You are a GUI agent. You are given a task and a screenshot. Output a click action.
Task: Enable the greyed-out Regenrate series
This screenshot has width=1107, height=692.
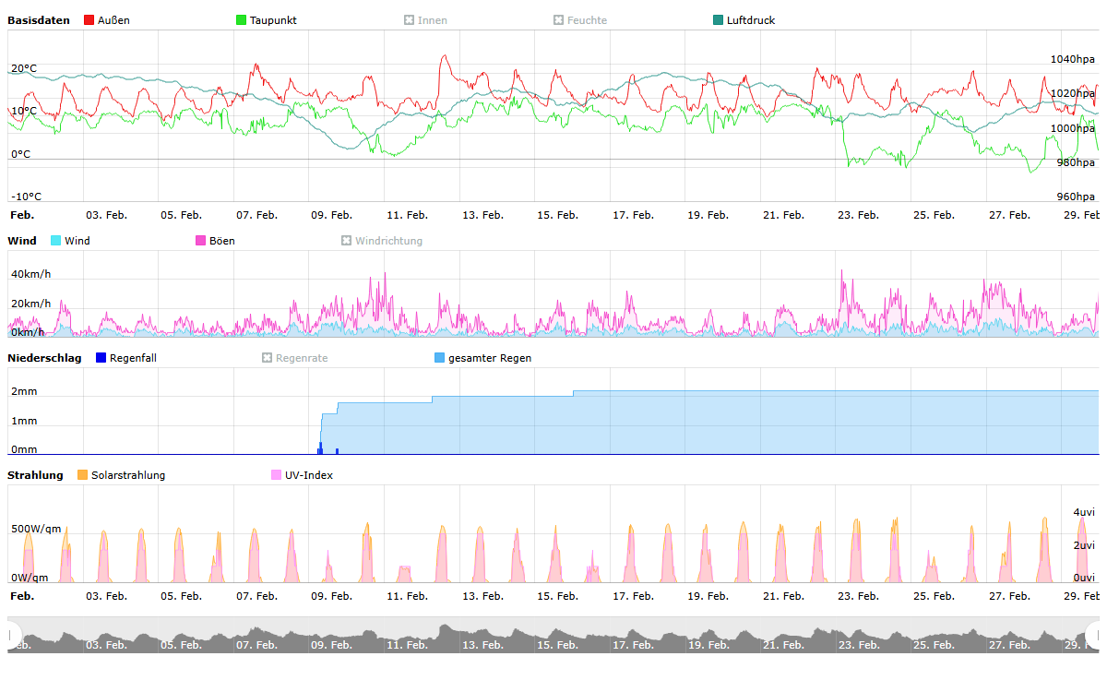point(268,358)
